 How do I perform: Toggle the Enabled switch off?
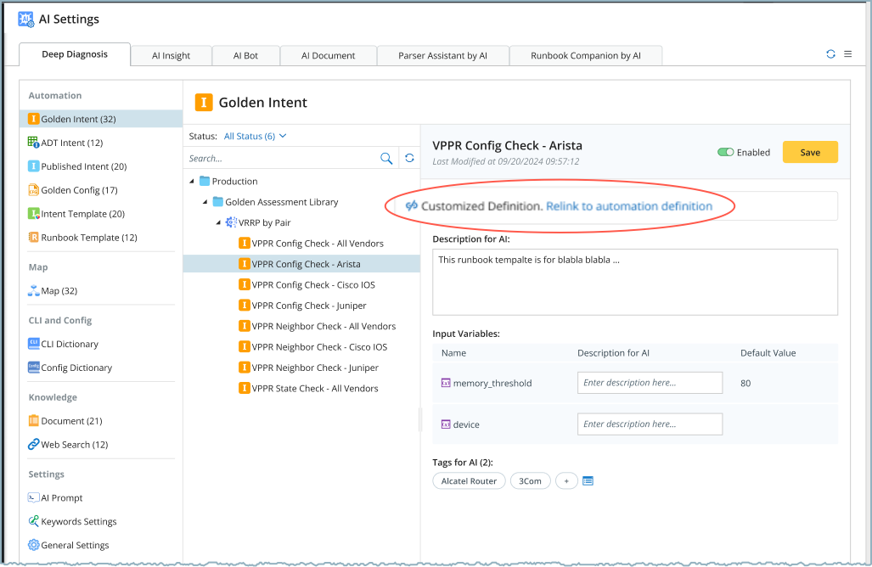[725, 153]
